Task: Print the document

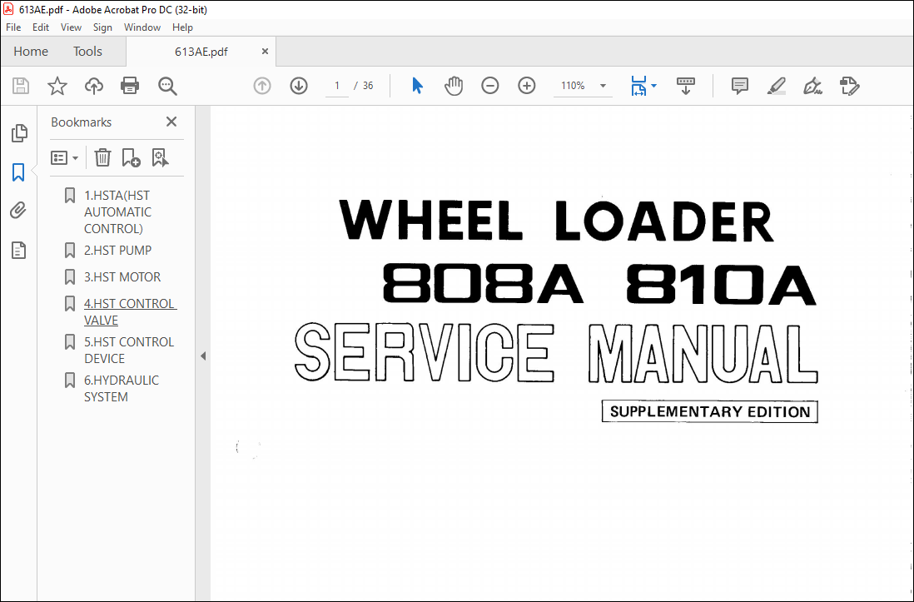Action: (129, 86)
